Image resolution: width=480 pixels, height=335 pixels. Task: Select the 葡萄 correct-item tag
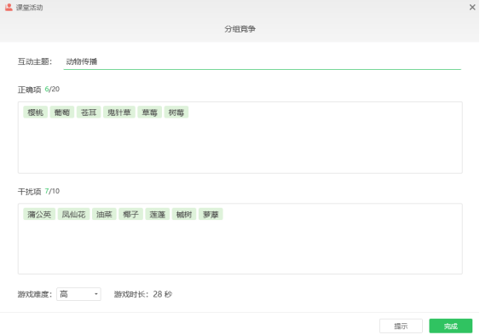point(62,113)
